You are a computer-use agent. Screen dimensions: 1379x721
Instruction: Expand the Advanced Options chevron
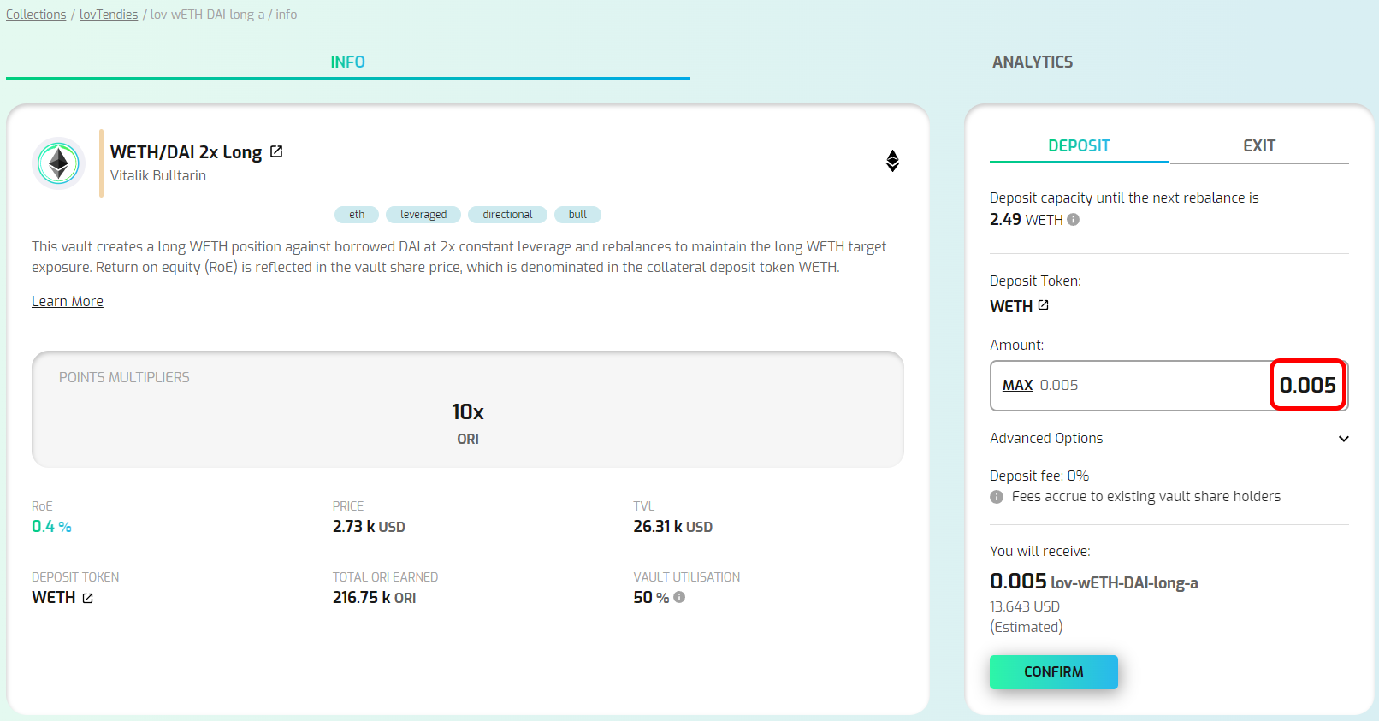1343,439
